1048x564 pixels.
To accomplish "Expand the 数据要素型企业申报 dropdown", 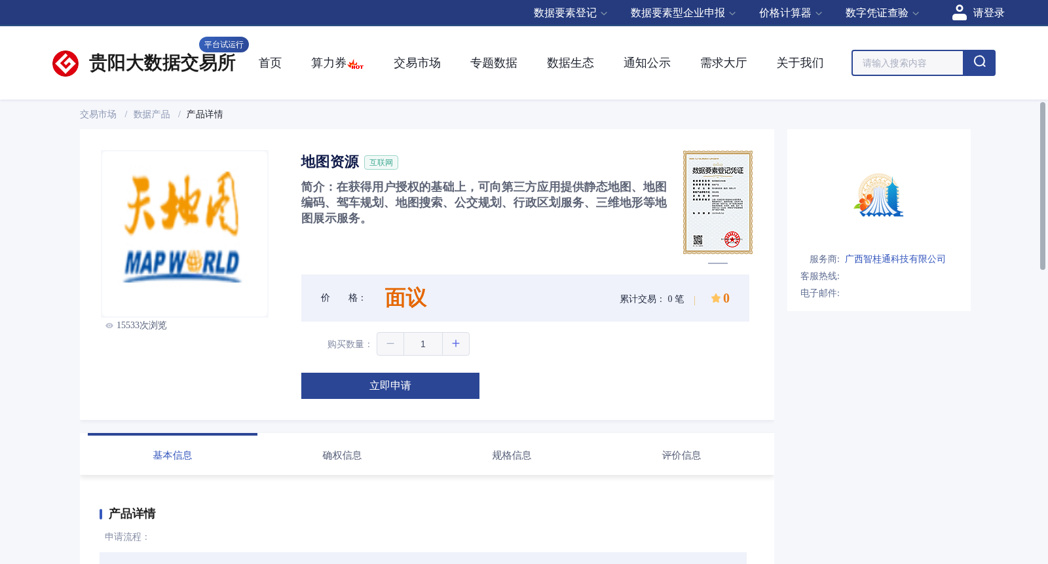I will [x=683, y=13].
